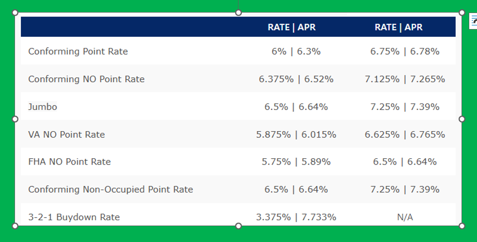Open the Layout Options icon beside the image
Screen dimensions: 477x242
tap(473, 22)
